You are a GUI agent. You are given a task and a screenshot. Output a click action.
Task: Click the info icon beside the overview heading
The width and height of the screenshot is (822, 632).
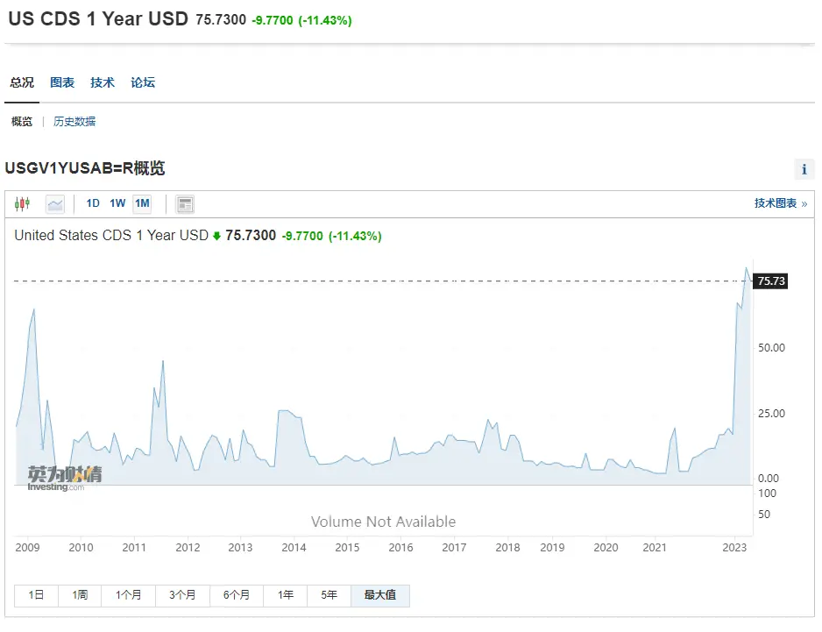804,169
